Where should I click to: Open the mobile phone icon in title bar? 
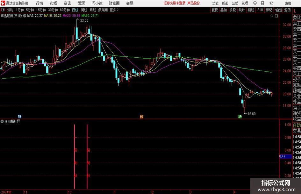(262, 3)
